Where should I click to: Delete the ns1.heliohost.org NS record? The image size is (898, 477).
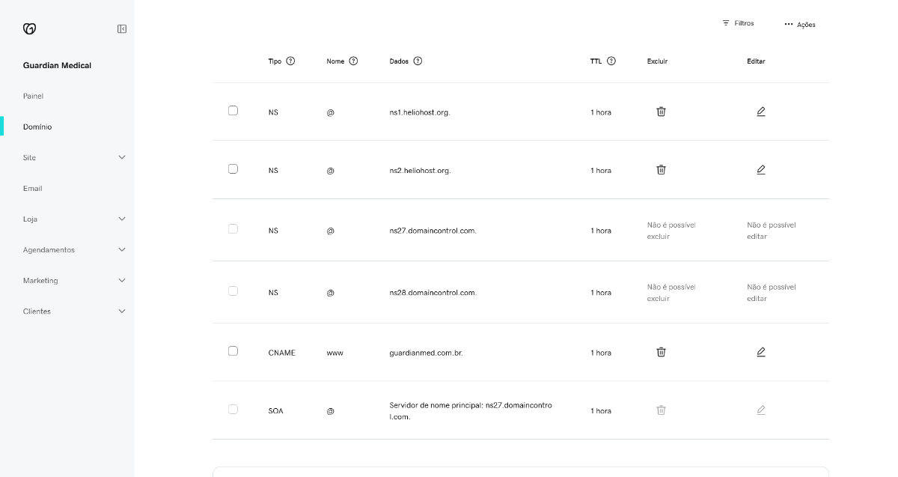tap(661, 112)
